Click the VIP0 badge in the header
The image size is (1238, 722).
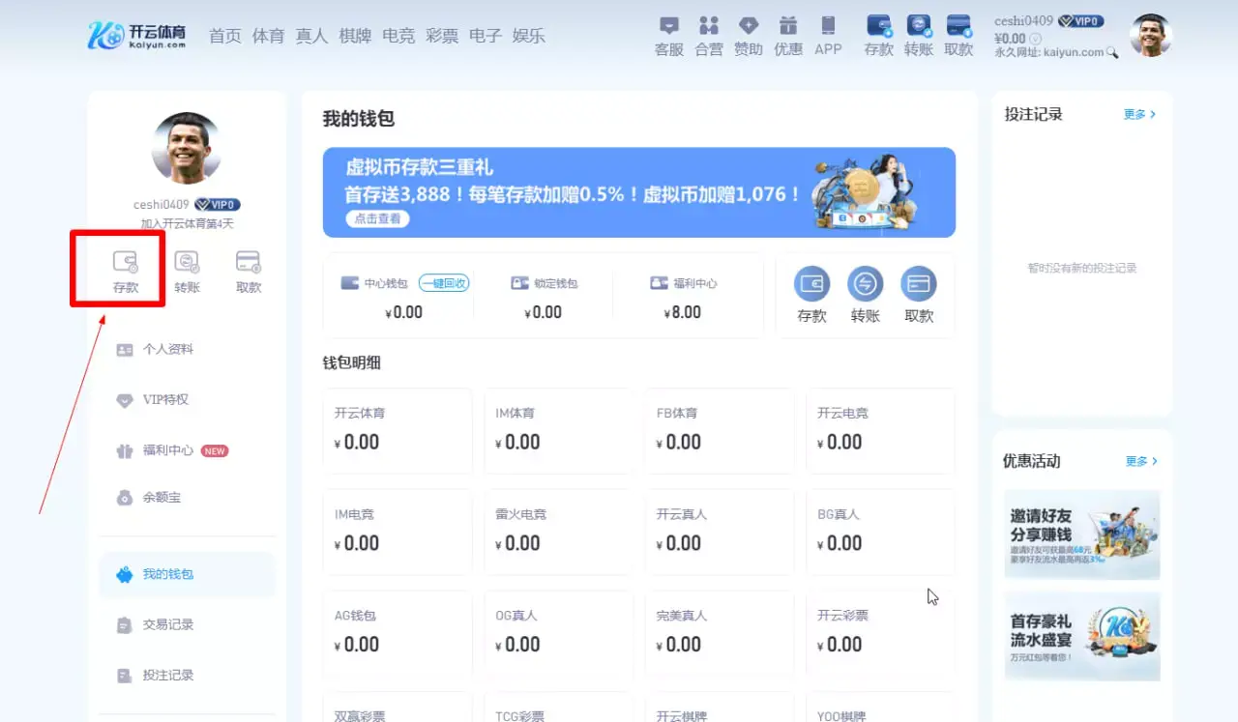tap(1080, 20)
